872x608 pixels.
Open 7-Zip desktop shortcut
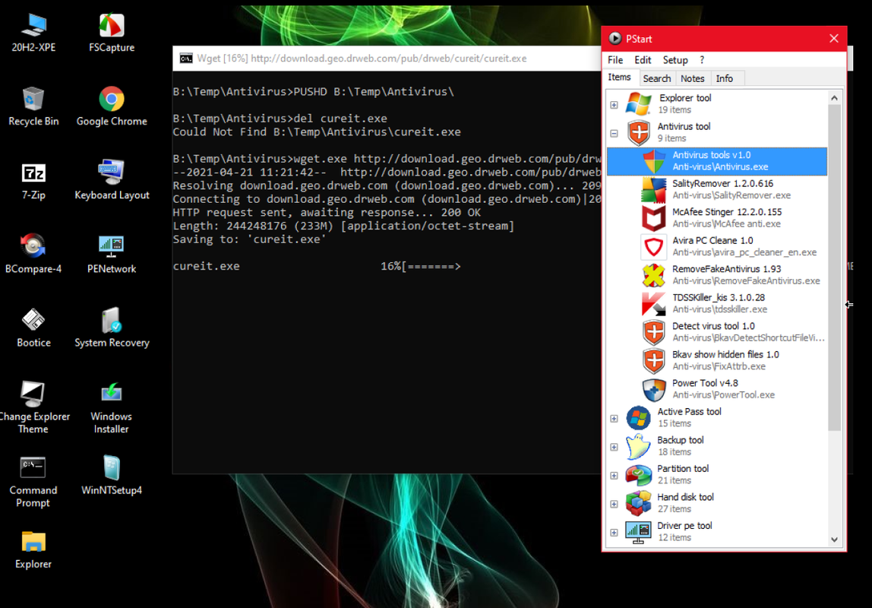(x=33, y=181)
